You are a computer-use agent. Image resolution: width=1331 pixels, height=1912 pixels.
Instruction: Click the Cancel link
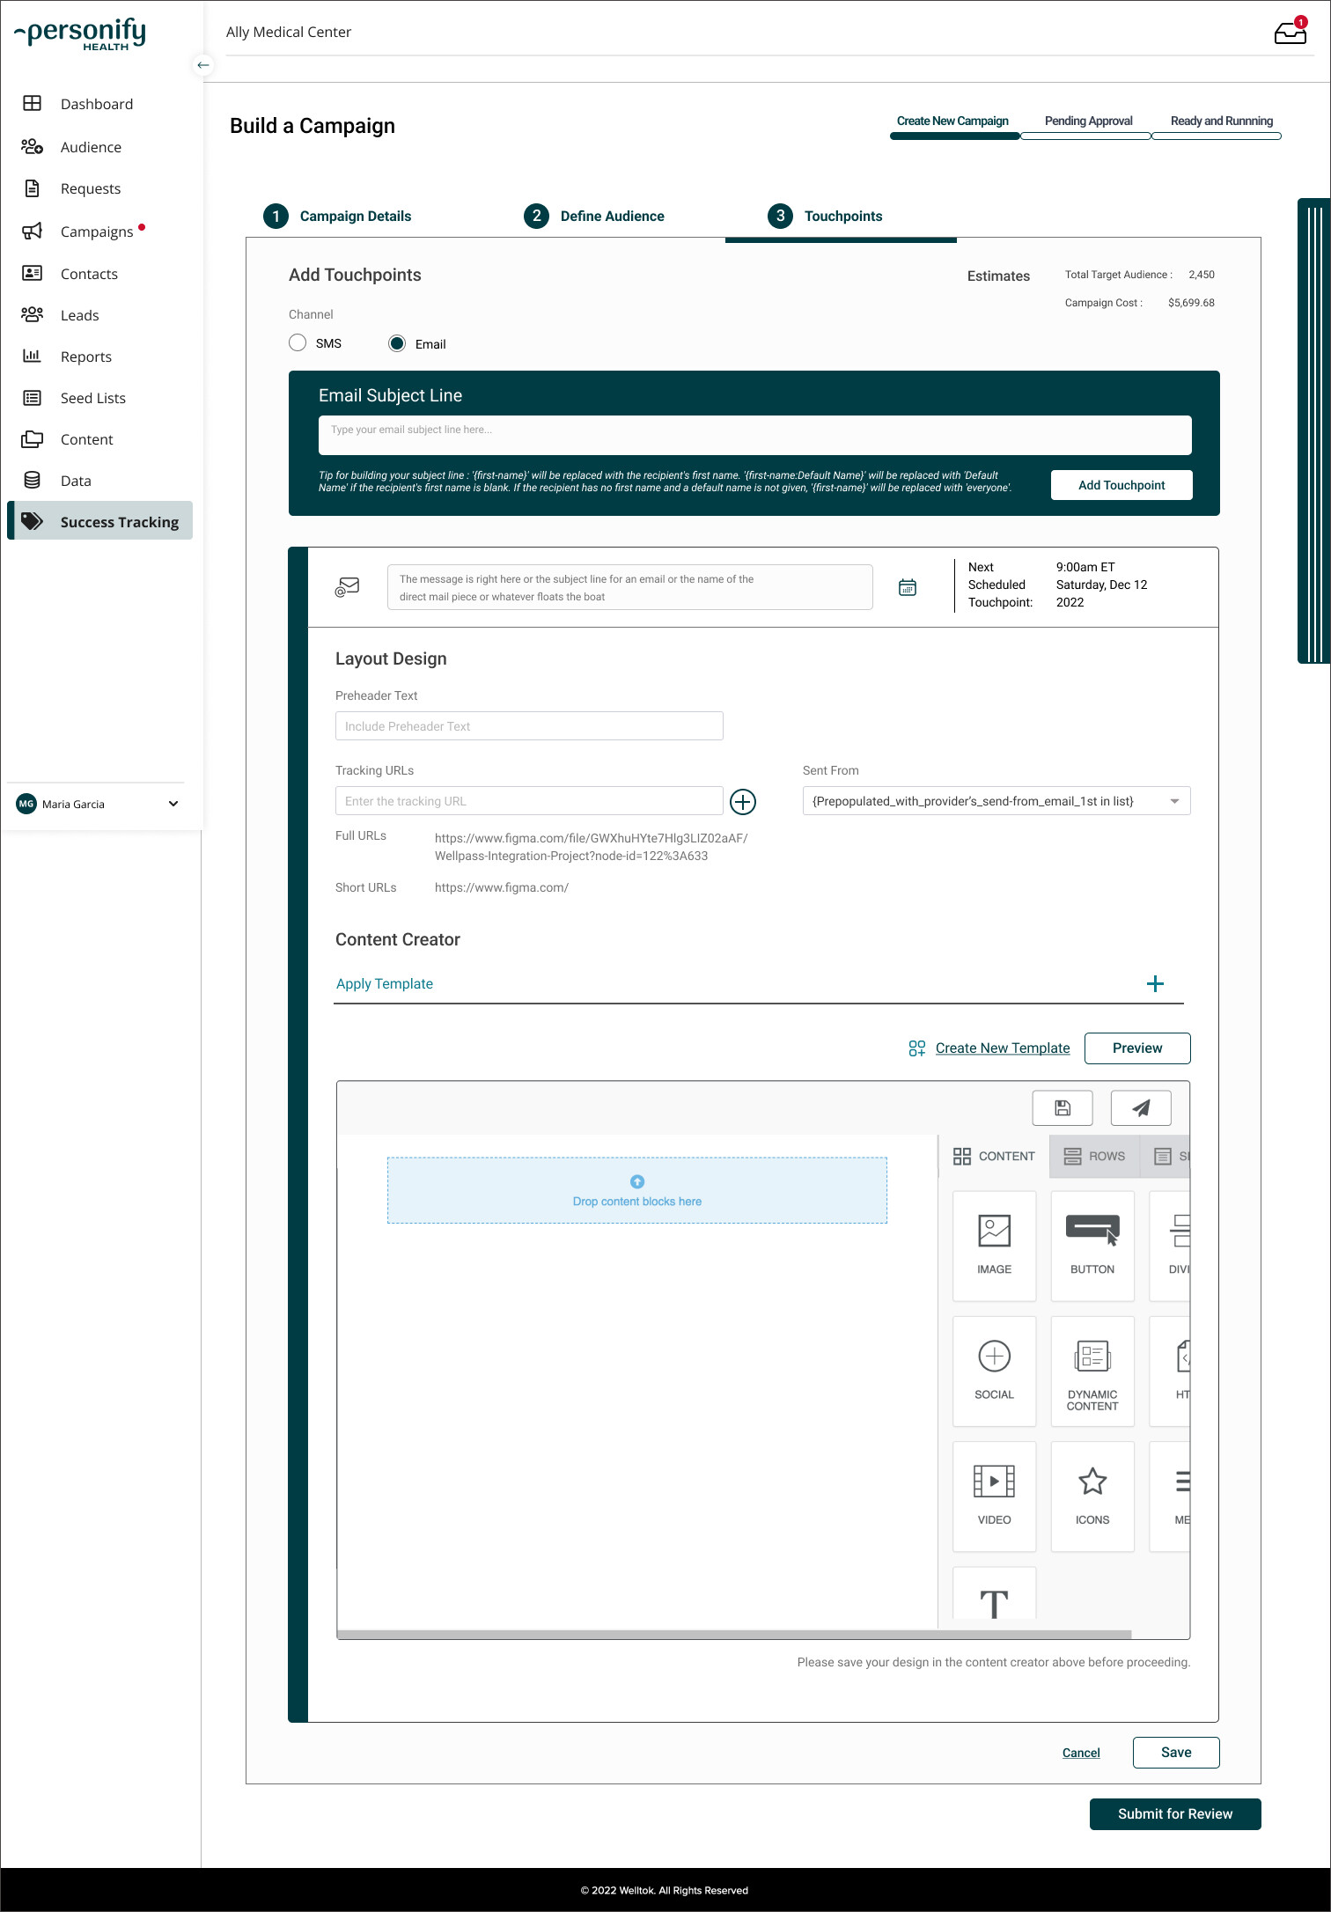[1081, 1753]
